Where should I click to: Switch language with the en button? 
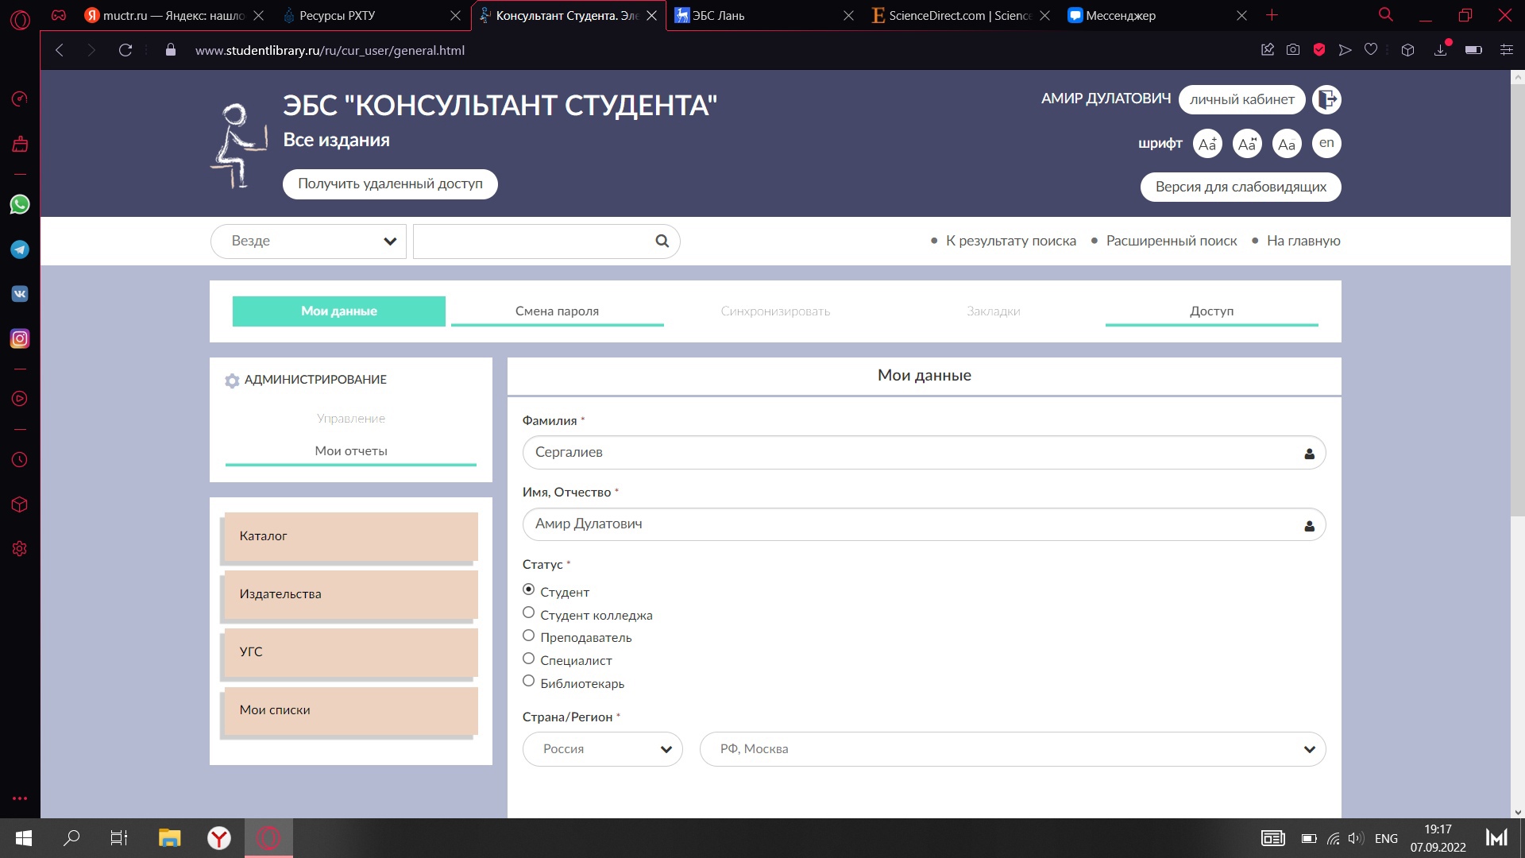(x=1326, y=143)
